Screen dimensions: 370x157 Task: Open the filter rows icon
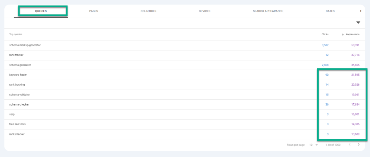358,22
